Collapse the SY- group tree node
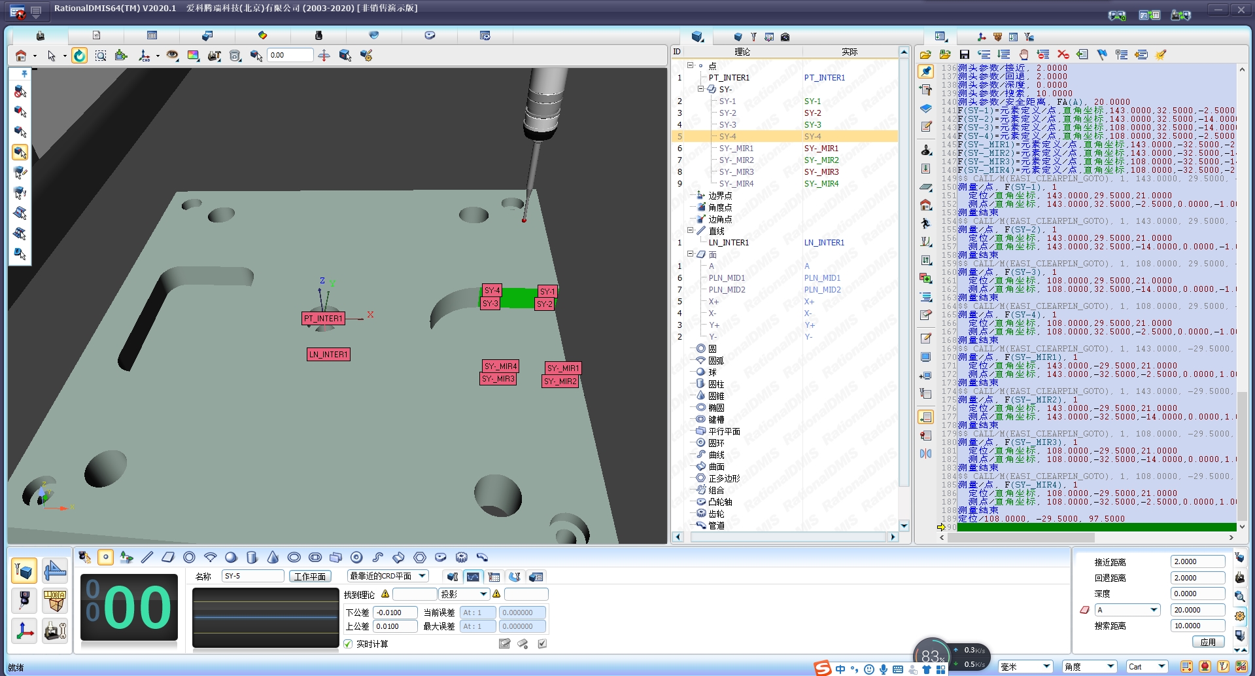The height and width of the screenshot is (676, 1255). 700,89
